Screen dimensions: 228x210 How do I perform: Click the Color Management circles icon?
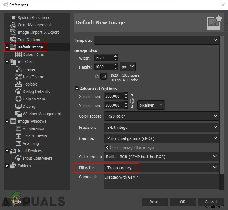click(13, 25)
